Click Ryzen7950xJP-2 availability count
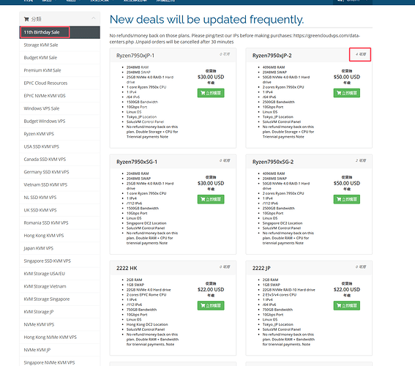The width and height of the screenshot is (415, 366). click(361, 54)
